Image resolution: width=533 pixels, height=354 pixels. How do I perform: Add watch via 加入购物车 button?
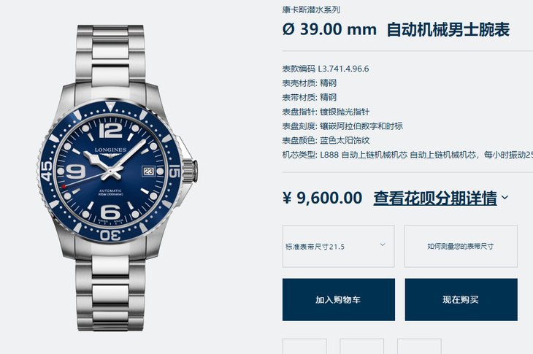339,300
